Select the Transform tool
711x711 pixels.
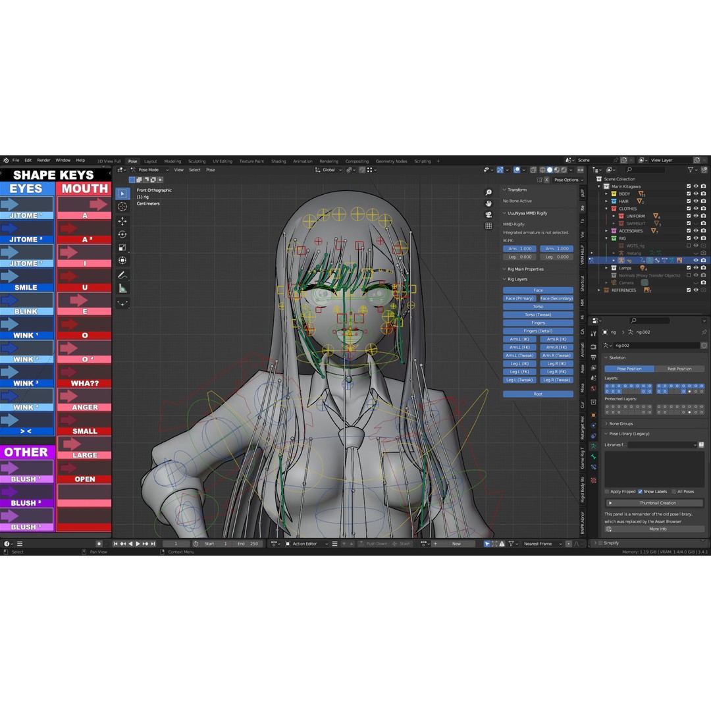(x=122, y=261)
